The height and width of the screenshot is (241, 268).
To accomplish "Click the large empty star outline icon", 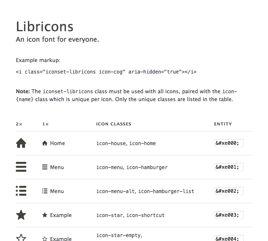I will 21,238.
